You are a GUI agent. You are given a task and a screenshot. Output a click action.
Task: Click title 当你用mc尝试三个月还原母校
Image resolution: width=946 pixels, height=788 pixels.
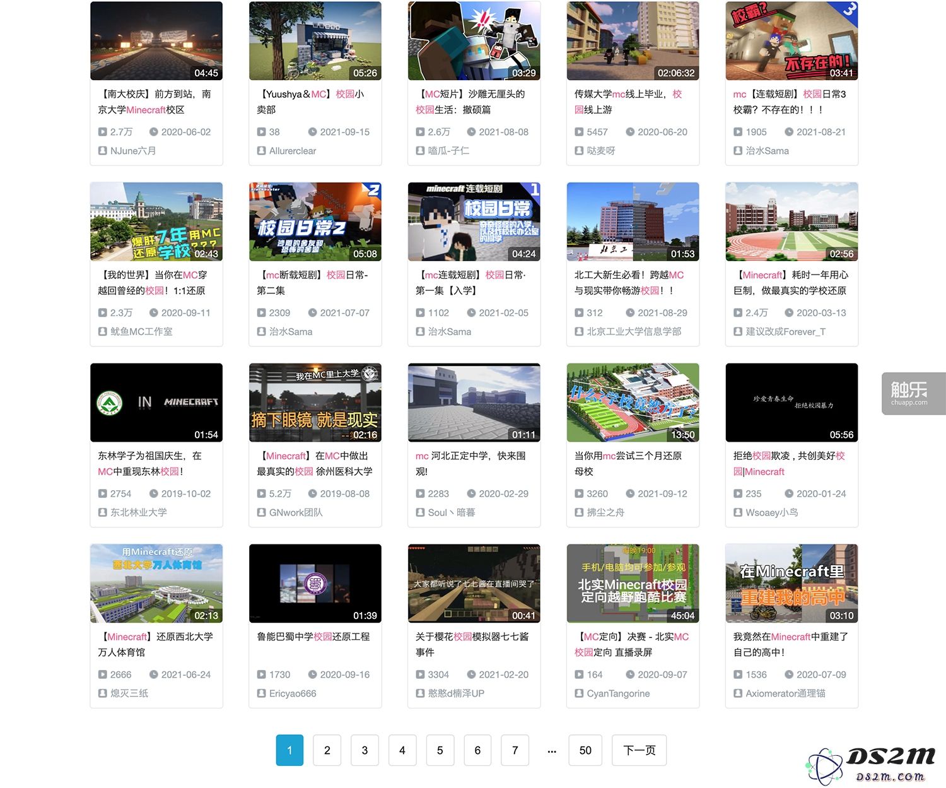pos(628,464)
